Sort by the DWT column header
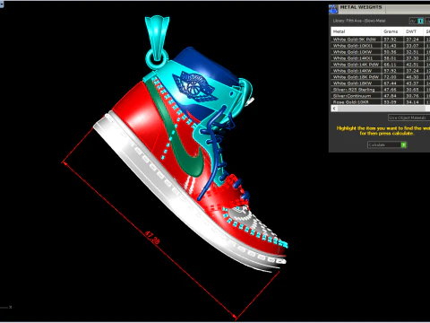Image resolution: width=430 pixels, height=323 pixels. (x=413, y=31)
